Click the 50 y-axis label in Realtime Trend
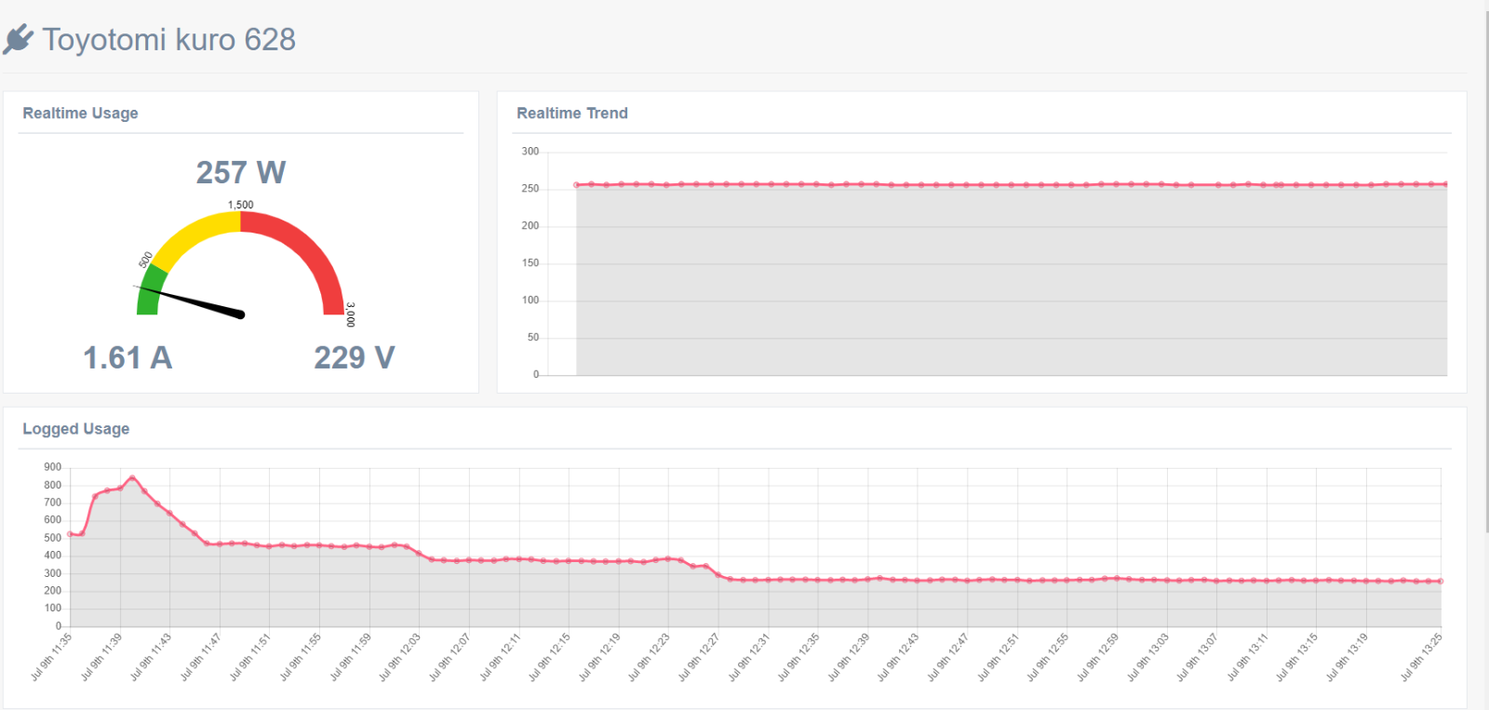Image resolution: width=1489 pixels, height=710 pixels. point(533,337)
